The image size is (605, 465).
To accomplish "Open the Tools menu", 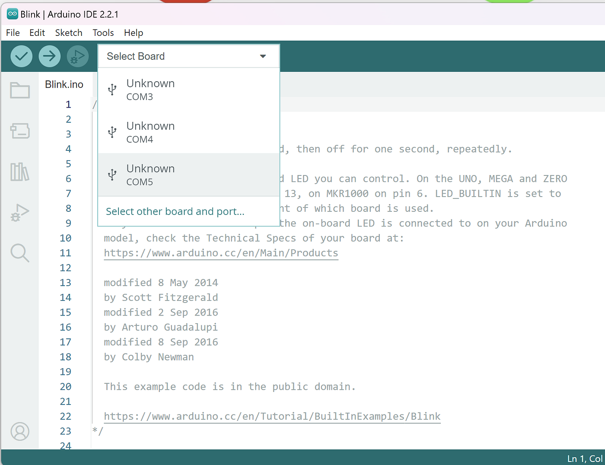I will click(x=103, y=33).
